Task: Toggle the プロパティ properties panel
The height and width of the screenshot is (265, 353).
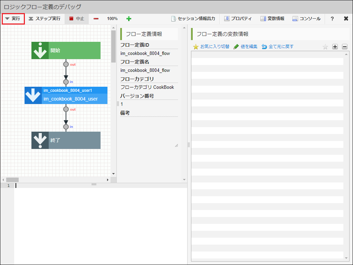Action: [238, 19]
